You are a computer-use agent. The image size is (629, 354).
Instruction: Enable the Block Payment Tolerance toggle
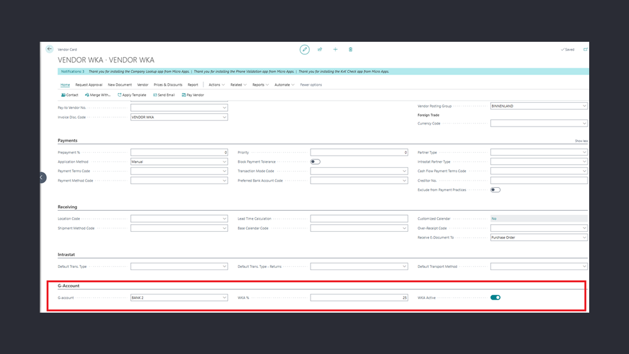click(x=315, y=162)
